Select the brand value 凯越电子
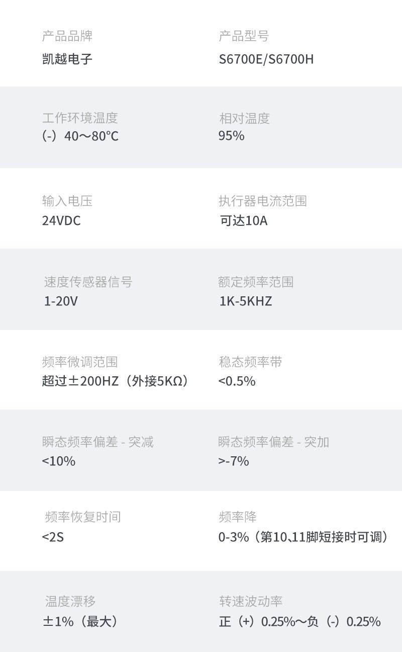The width and height of the screenshot is (402, 652). [67, 59]
